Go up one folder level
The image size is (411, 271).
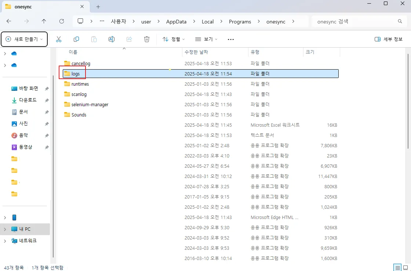(44, 22)
